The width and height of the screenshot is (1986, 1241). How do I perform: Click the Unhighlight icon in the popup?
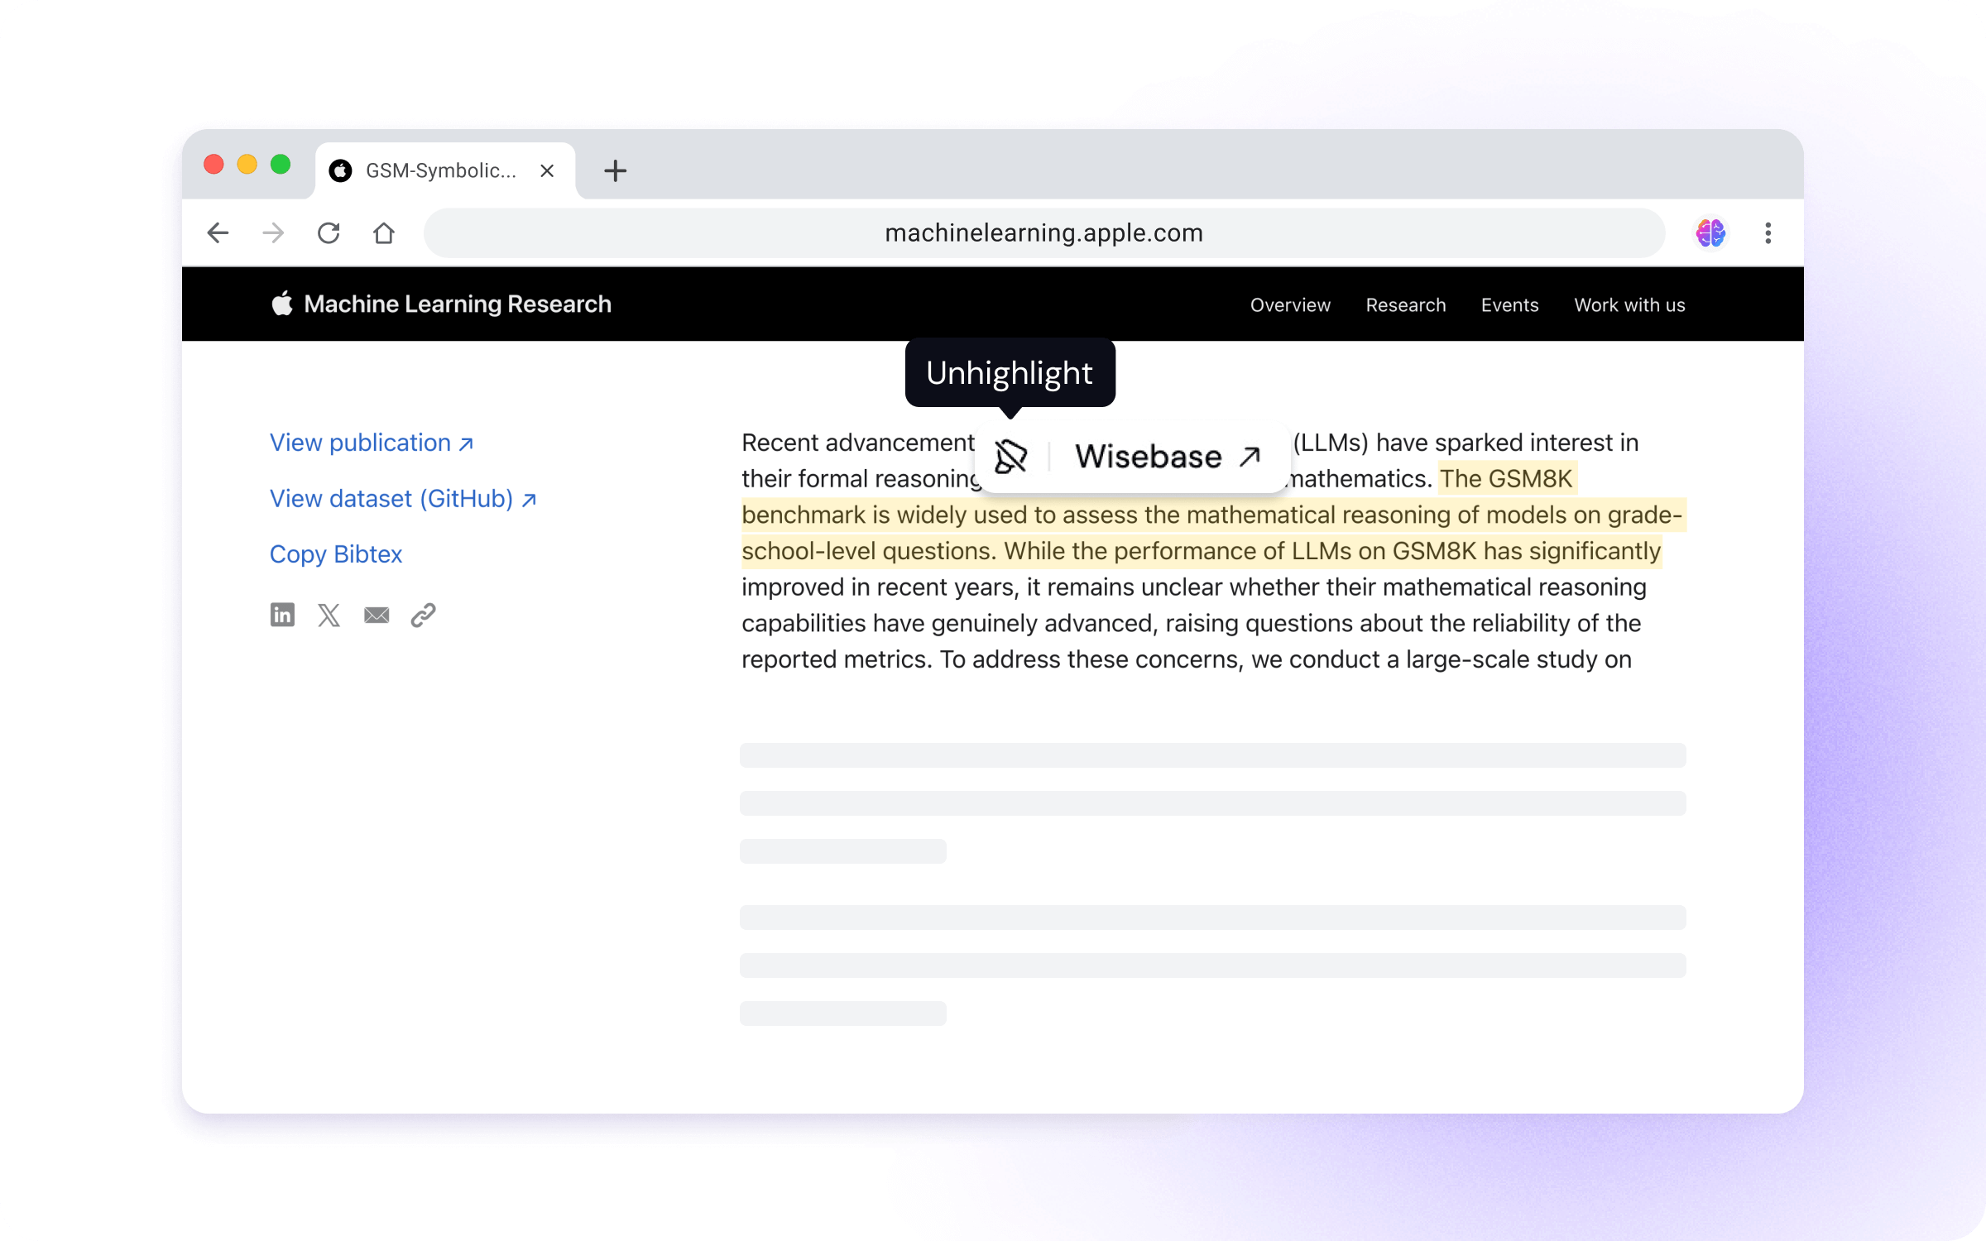coord(1010,456)
